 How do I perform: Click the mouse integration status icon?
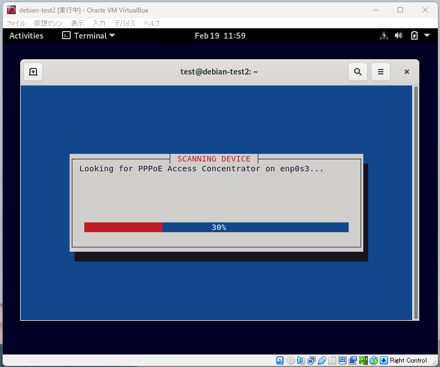[374, 360]
